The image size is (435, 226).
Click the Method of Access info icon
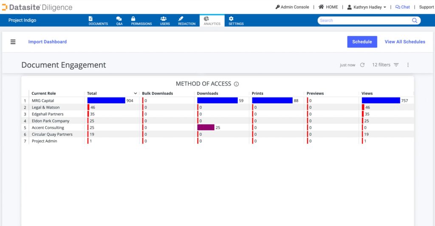pos(236,84)
